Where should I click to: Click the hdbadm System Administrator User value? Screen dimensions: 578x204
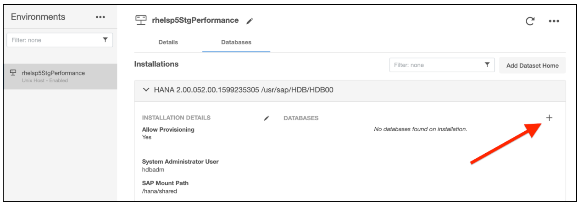[152, 170]
